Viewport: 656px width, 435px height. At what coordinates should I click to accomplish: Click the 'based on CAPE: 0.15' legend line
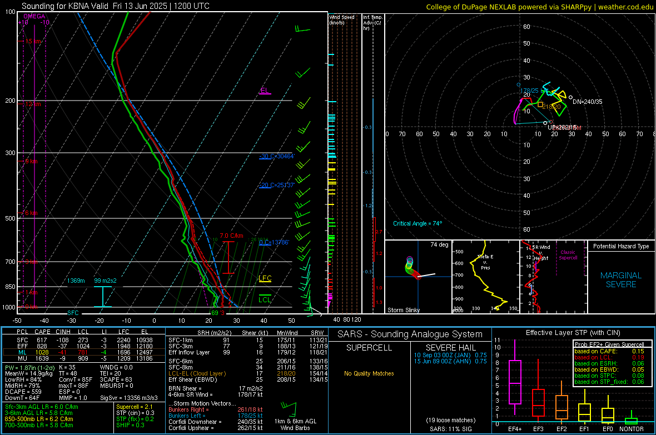[609, 351]
